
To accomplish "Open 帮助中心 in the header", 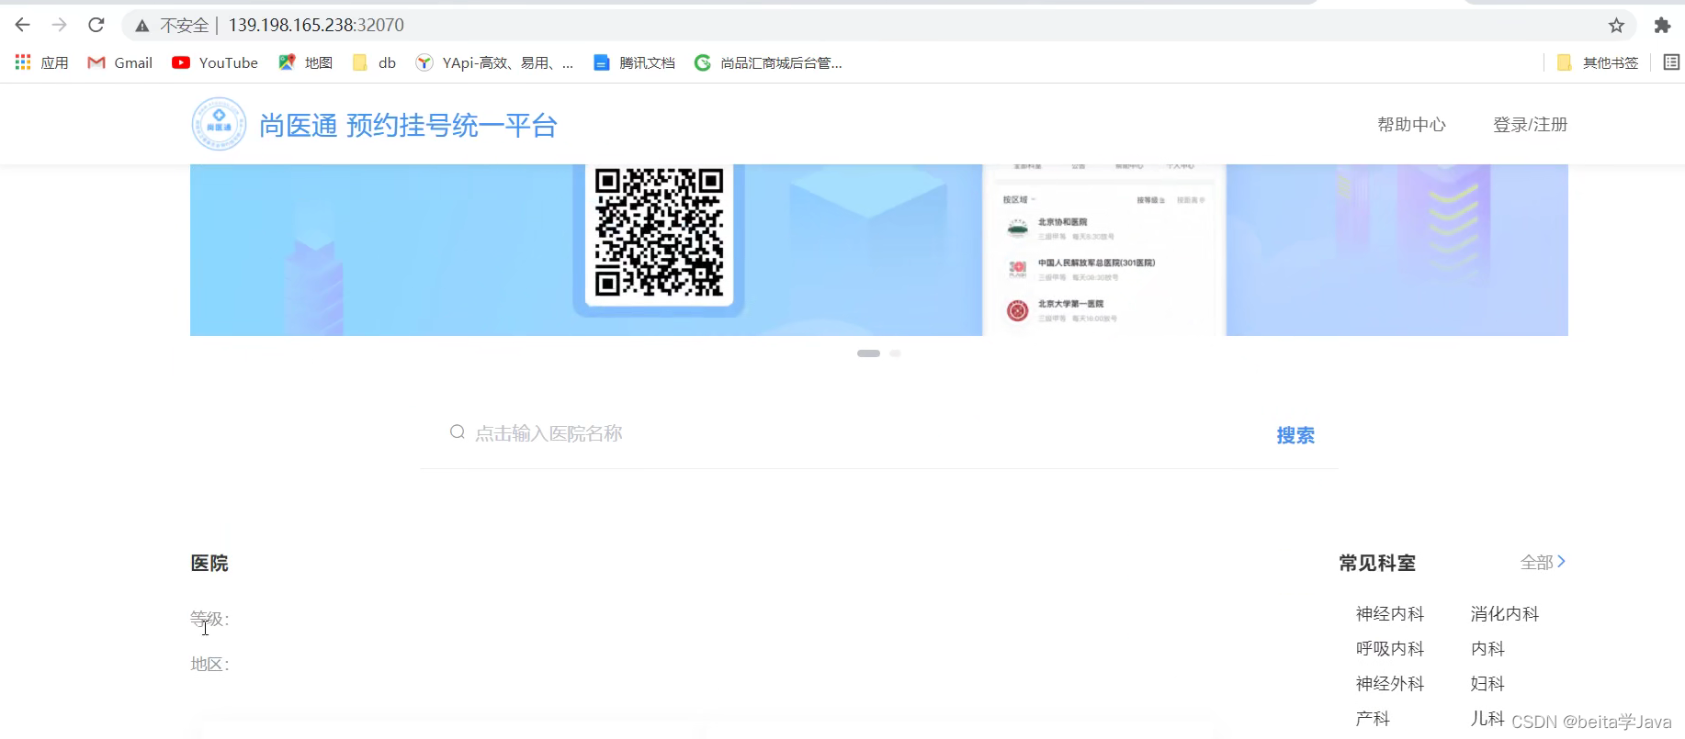I will pyautogui.click(x=1411, y=125).
